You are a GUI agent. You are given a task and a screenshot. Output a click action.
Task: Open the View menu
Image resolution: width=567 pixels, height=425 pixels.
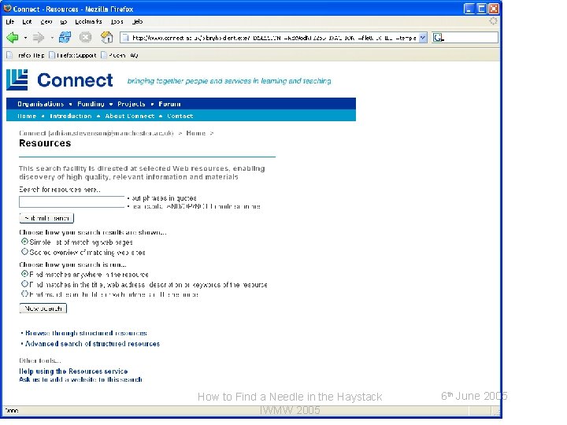[46, 22]
